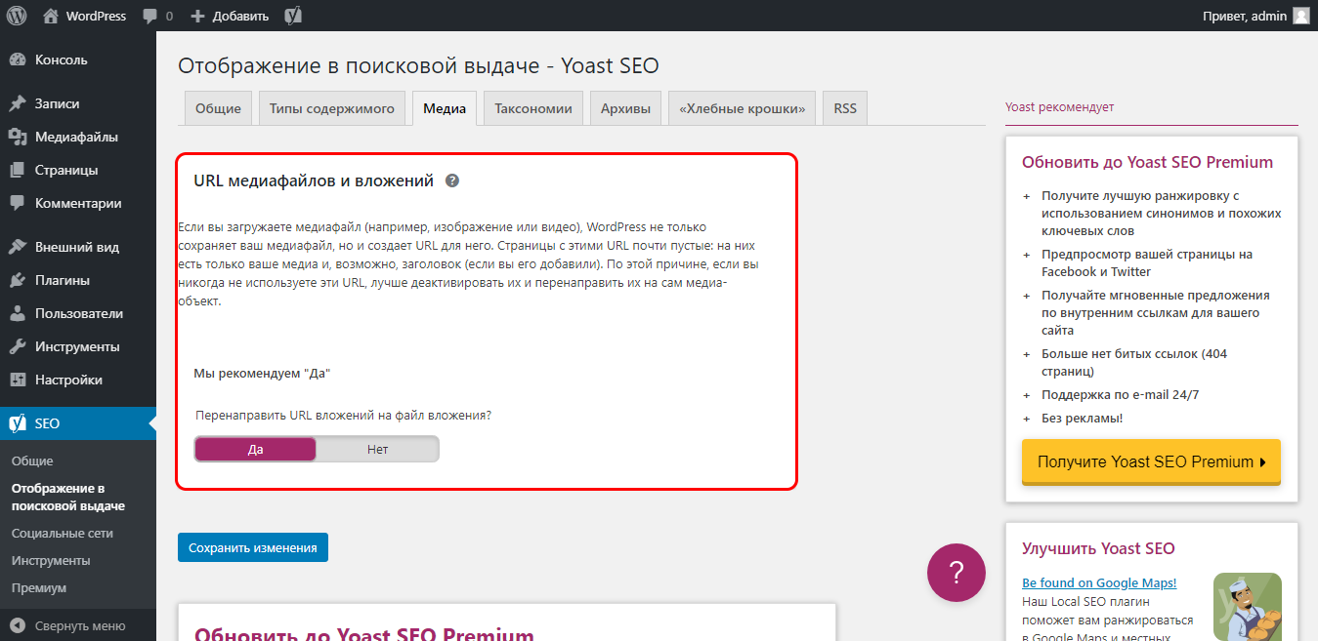This screenshot has height=641, width=1318.
Task: Switch the attachment redirect toggle to "Нет"
Action: coord(378,448)
